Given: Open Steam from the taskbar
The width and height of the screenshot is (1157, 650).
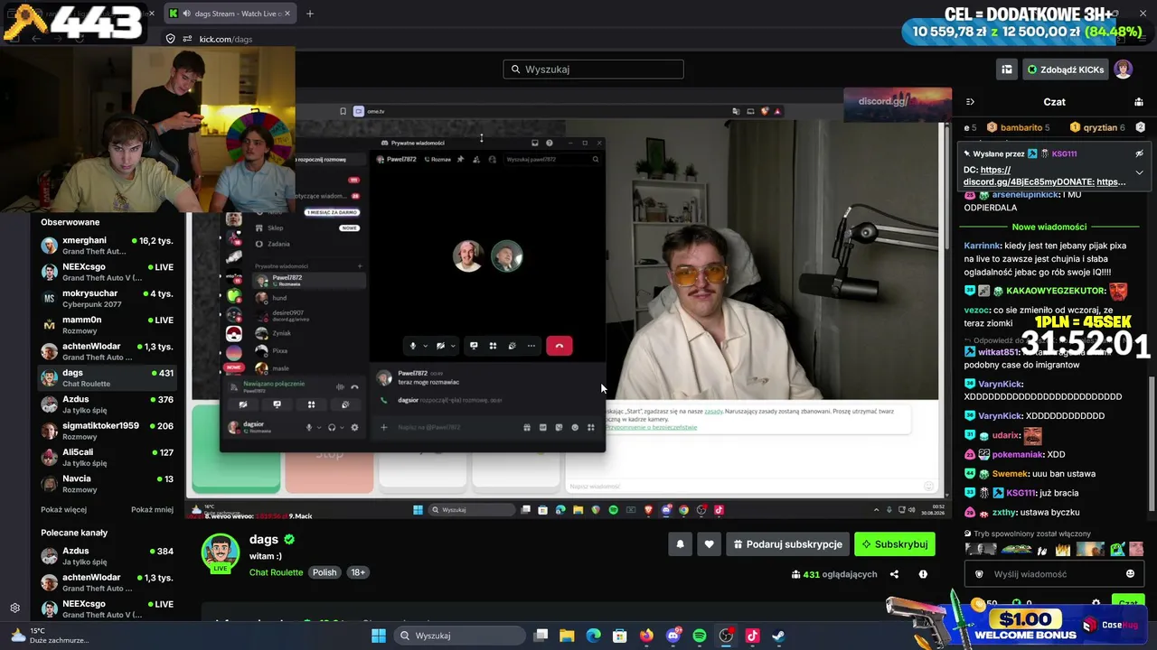Looking at the screenshot, I should click(x=778, y=636).
